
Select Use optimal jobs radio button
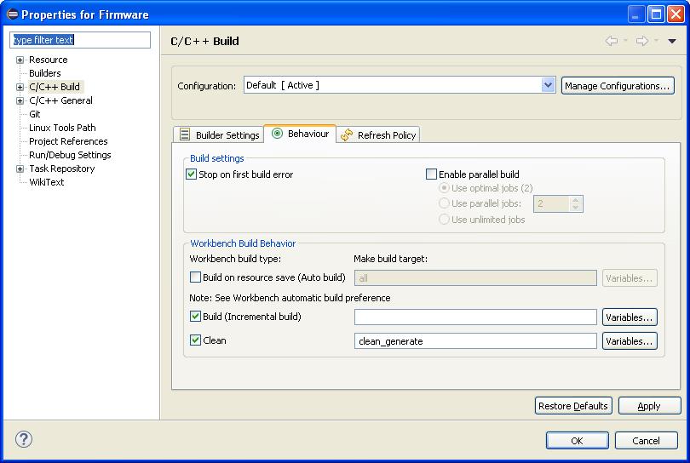point(444,188)
